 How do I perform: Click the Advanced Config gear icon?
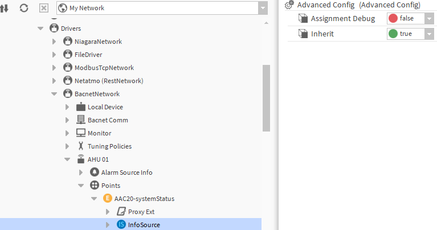[x=289, y=5]
